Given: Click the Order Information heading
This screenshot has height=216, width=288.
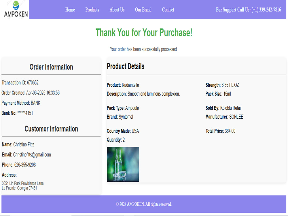Looking at the screenshot, I should [x=51, y=67].
